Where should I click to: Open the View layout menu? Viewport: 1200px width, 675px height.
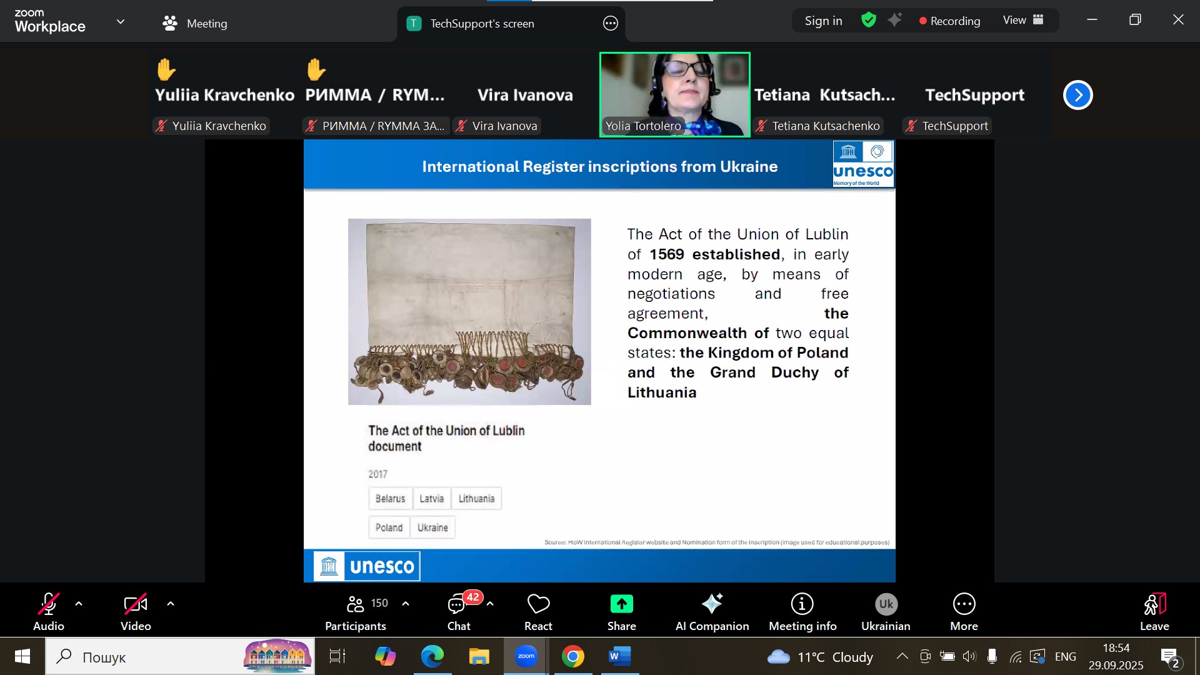tap(1023, 21)
